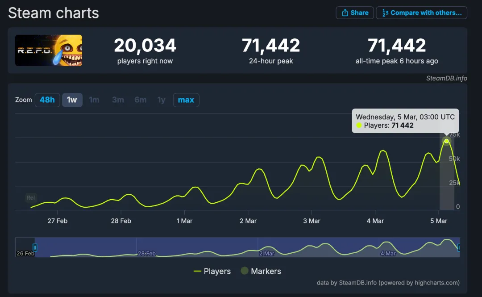The width and height of the screenshot is (482, 297).
Task: Pick the 6m zoom option
Action: 141,100
